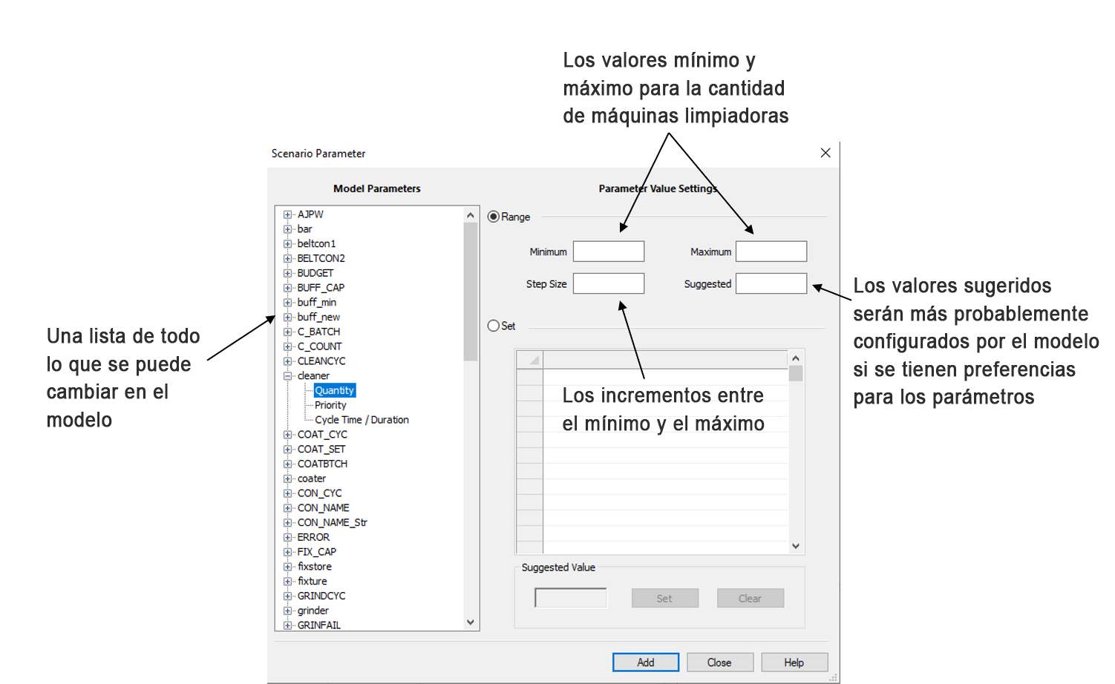Expand the AJPW tree node
Viewport: 1115px width, 684px height.
tap(288, 214)
